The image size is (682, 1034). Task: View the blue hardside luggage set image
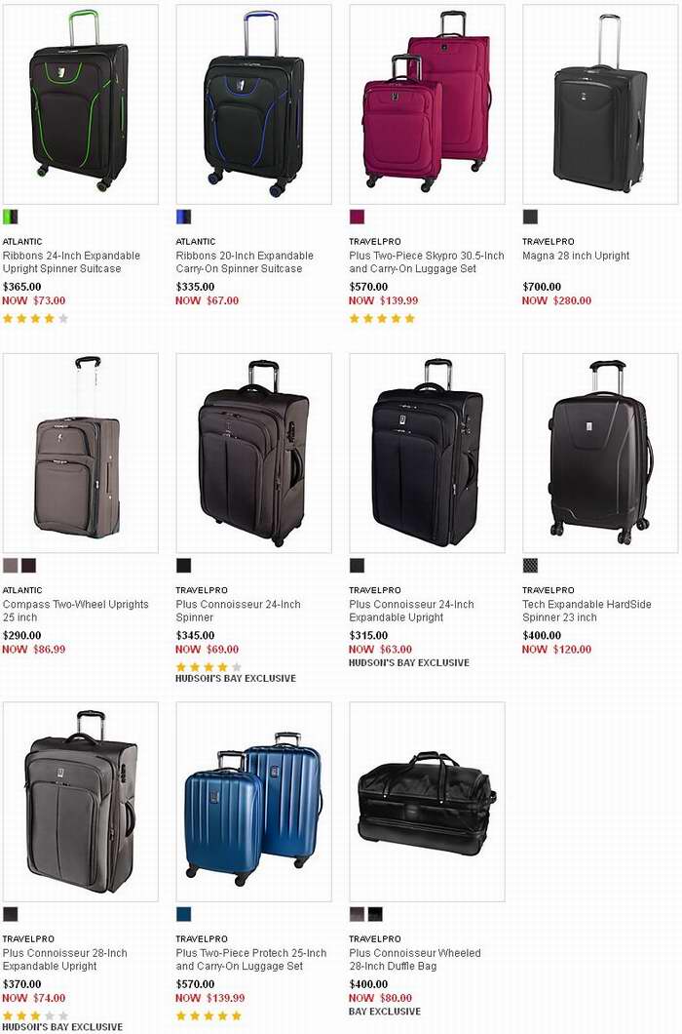253,802
